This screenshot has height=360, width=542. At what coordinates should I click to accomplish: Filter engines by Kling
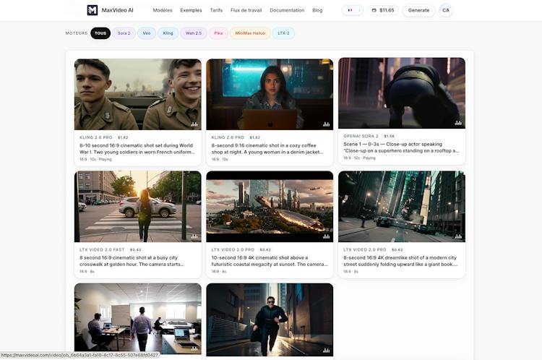pos(168,33)
